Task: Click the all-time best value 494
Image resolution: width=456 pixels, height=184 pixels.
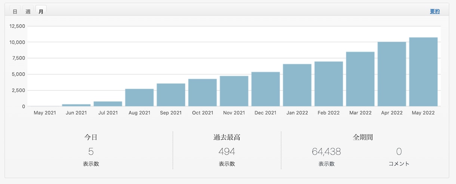Action: pyautogui.click(x=227, y=151)
